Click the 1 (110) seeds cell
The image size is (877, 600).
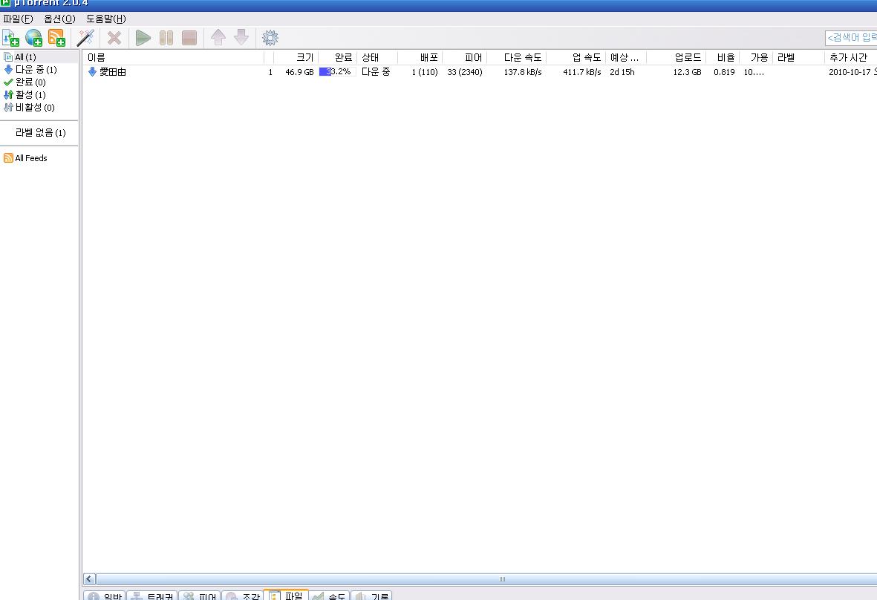425,72
